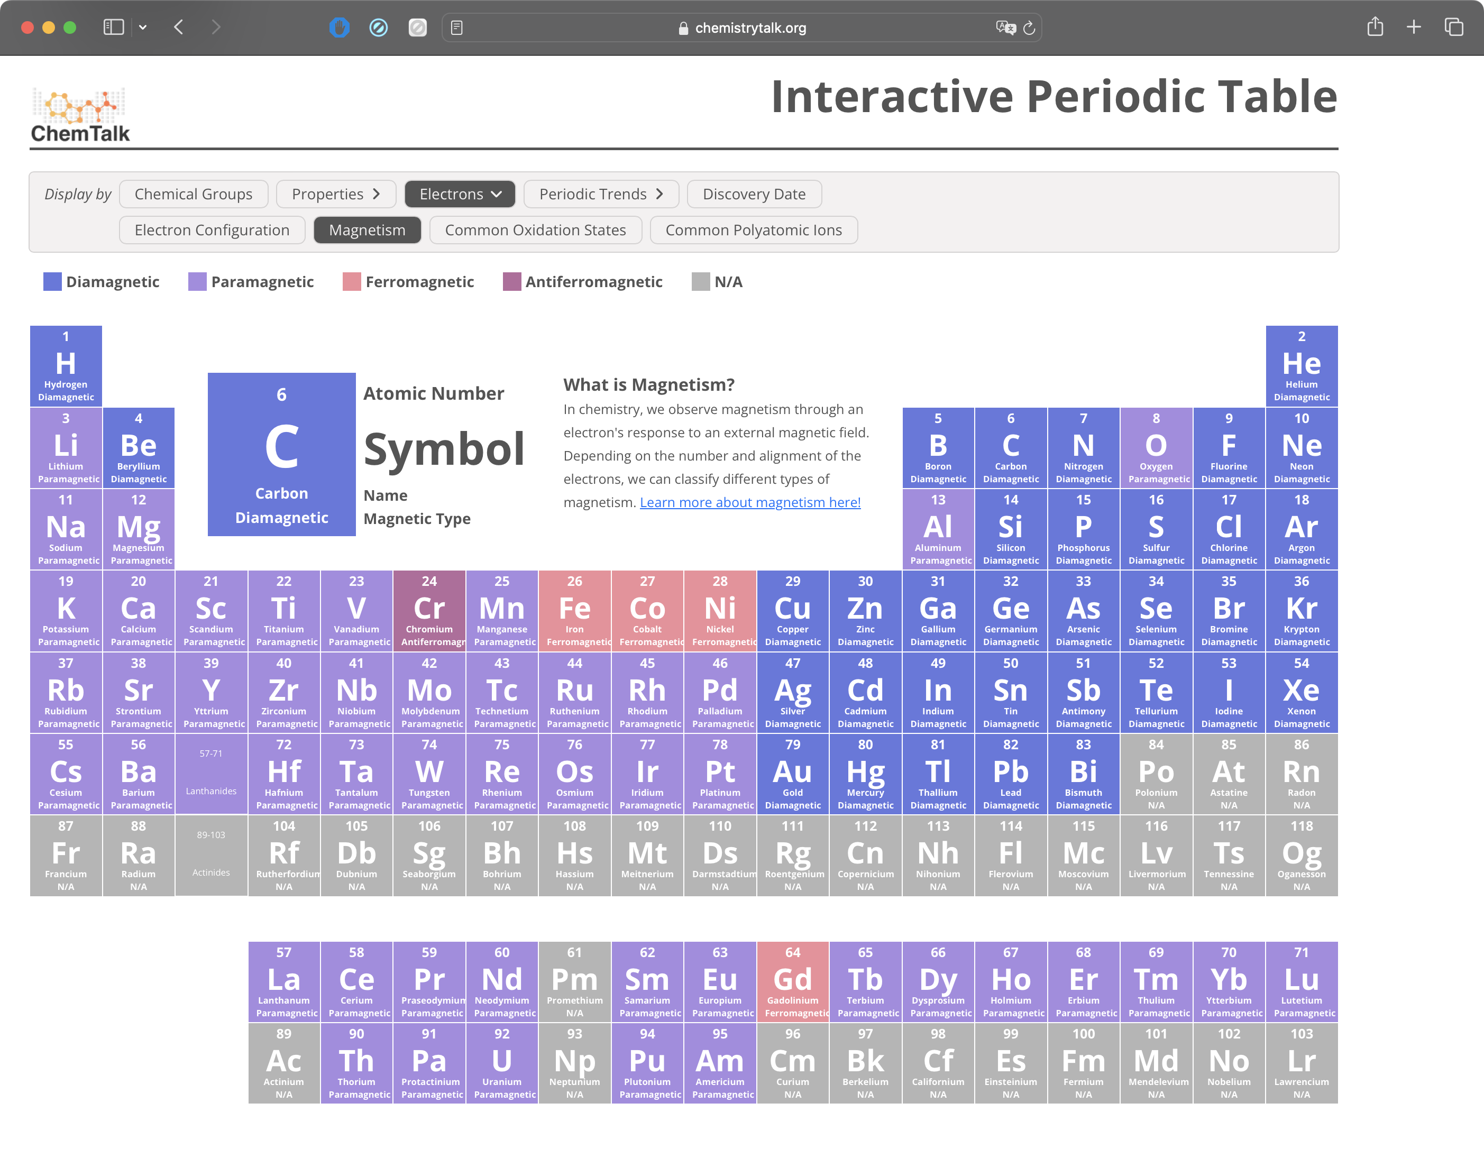Click the N/A legend swatch
The height and width of the screenshot is (1158, 1484).
click(x=701, y=282)
